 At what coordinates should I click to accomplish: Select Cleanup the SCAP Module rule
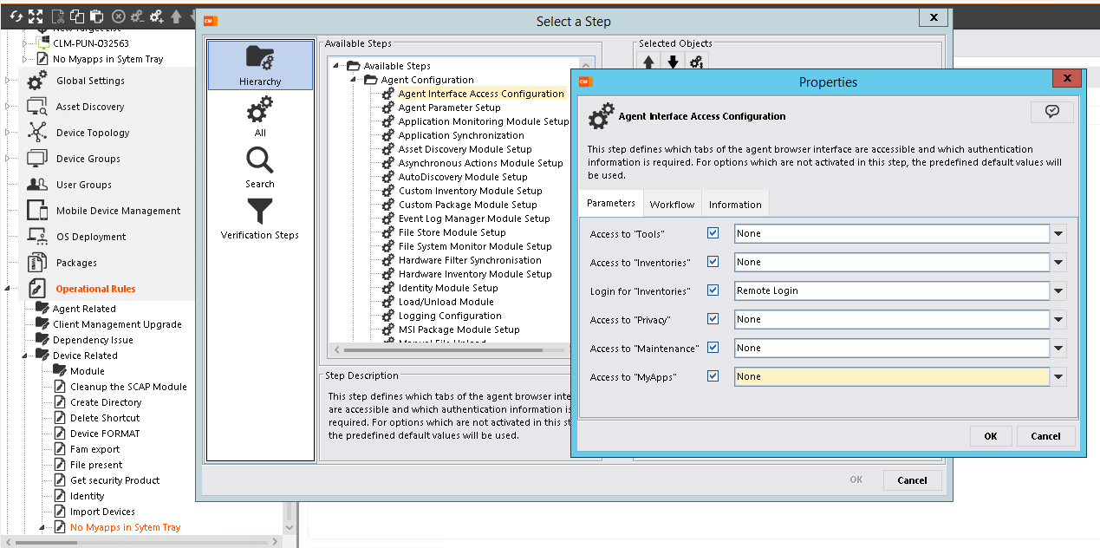128,387
